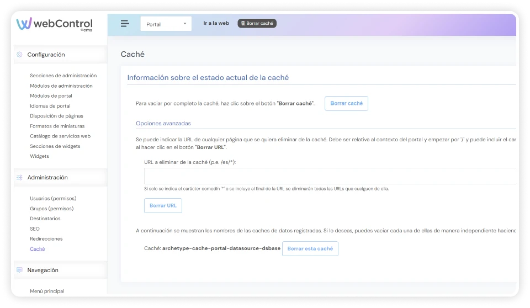Focus the URL a eliminar input field
Image resolution: width=530 pixels, height=308 pixels.
[x=330, y=176]
